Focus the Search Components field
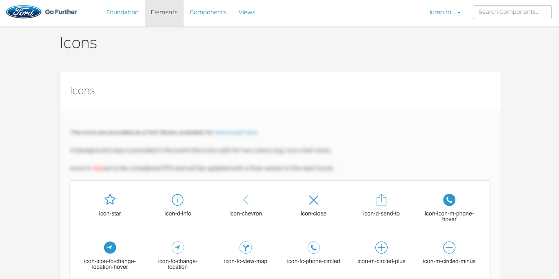 pos(512,12)
